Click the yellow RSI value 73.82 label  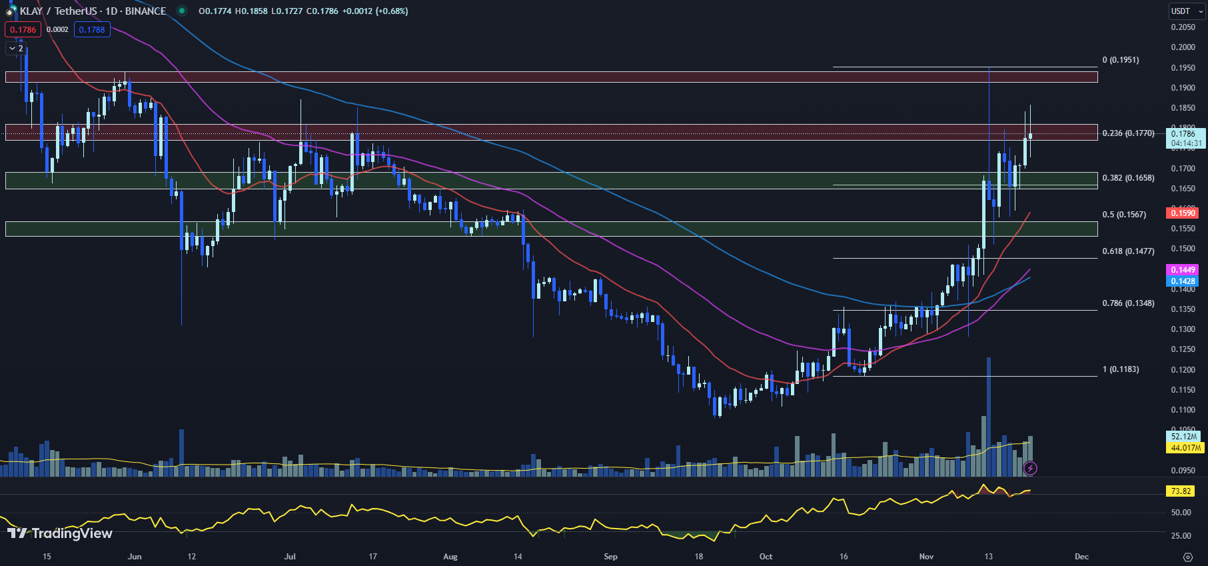point(1181,491)
